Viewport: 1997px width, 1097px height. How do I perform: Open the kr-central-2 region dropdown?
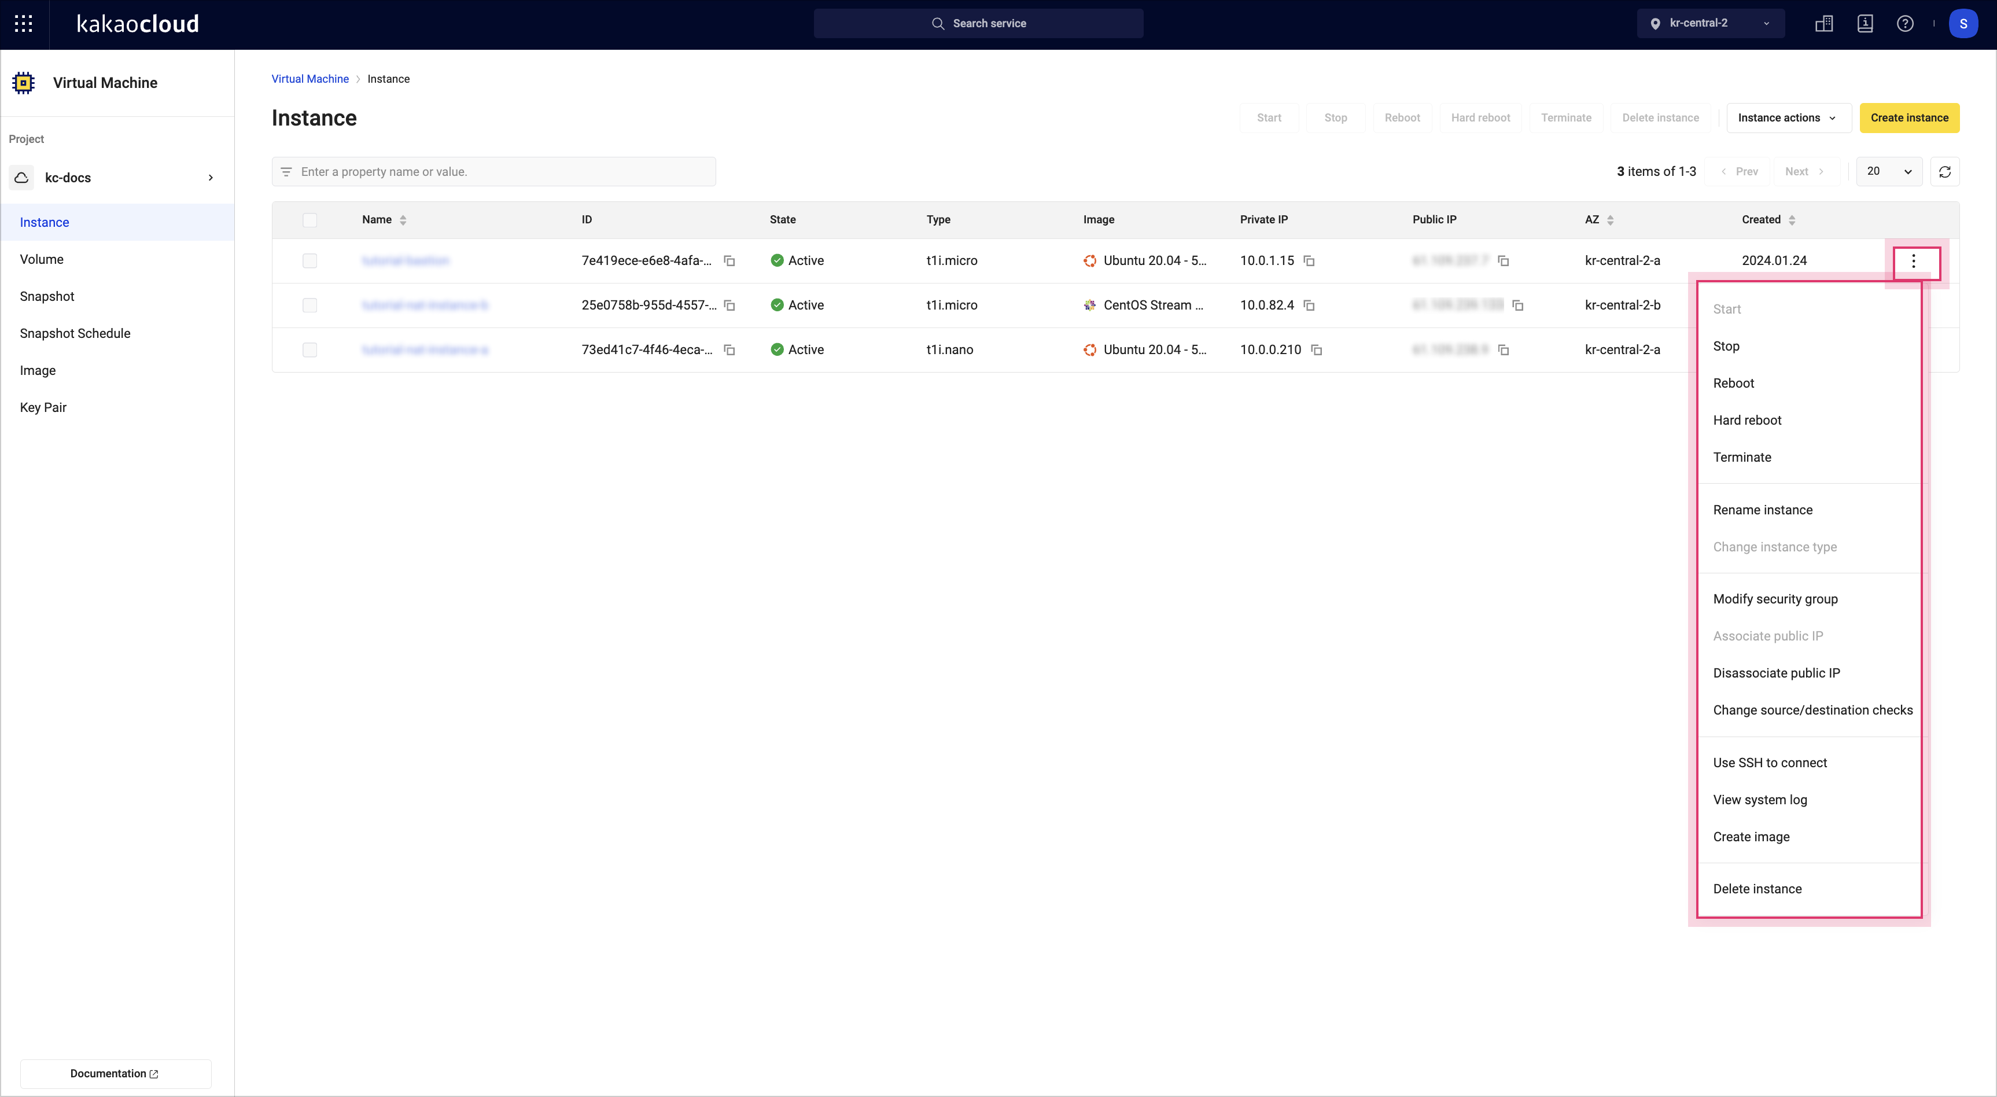[1710, 24]
